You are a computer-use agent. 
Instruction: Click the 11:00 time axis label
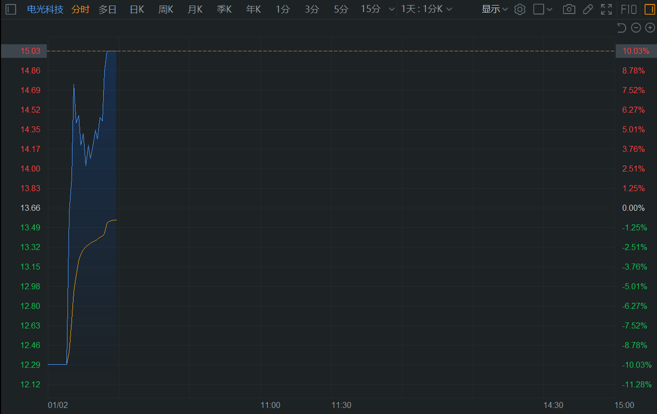270,405
